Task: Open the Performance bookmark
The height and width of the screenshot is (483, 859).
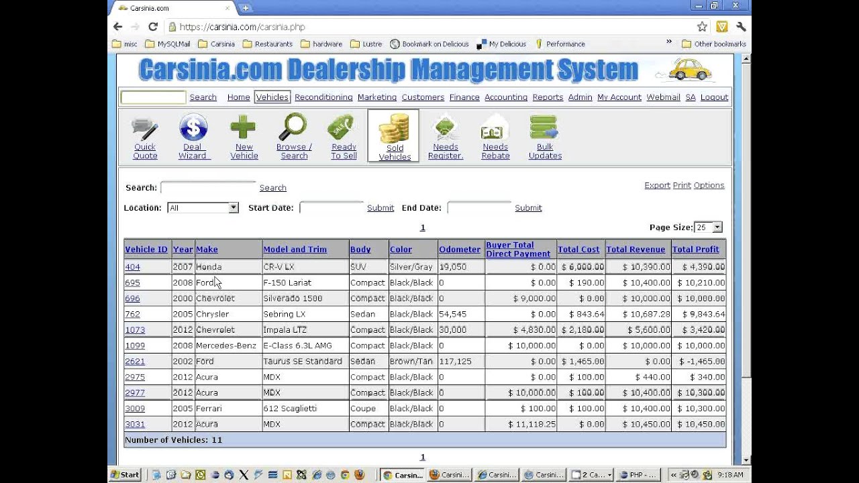Action: 560,44
